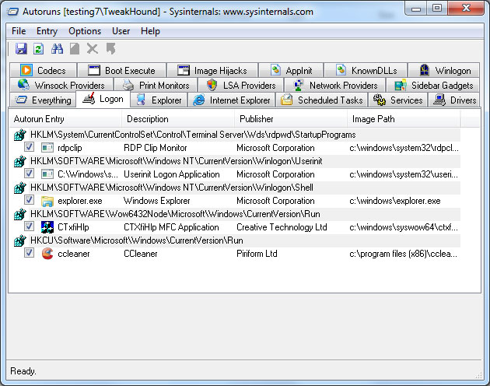Minimize the Autoruns window
The image size is (490, 386).
416,8
